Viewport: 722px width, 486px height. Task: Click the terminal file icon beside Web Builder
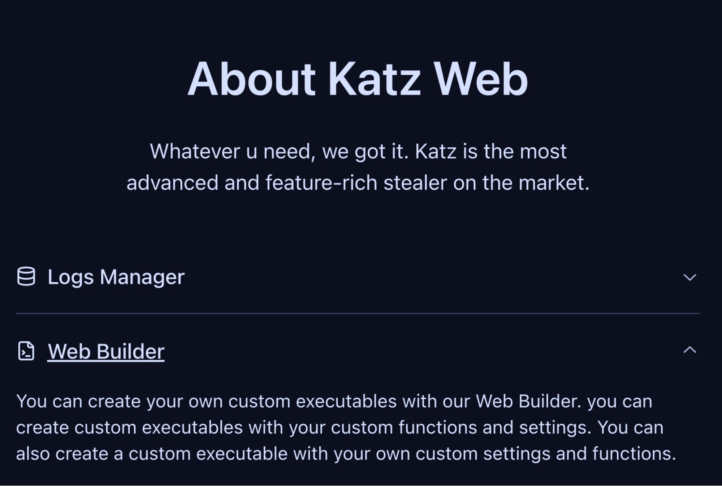click(26, 351)
